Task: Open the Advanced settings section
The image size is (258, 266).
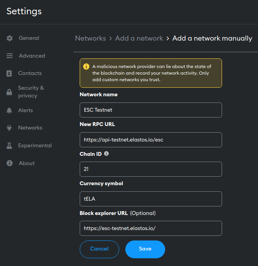Action: (x=32, y=56)
